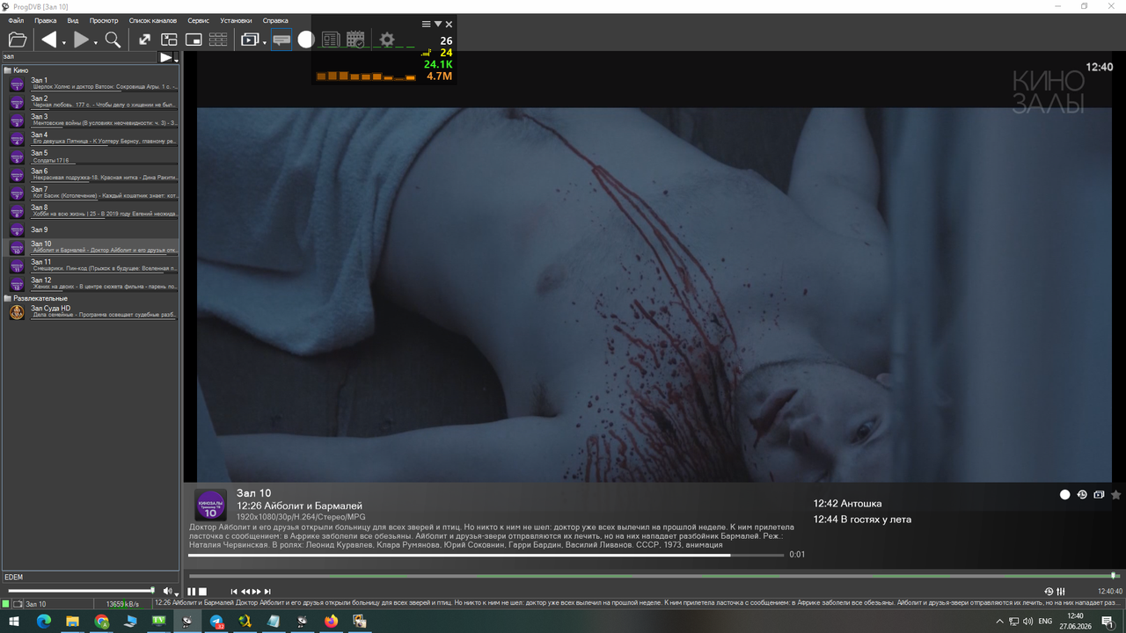Open file with the folder icon
Image resolution: width=1126 pixels, height=633 pixels.
click(x=17, y=40)
